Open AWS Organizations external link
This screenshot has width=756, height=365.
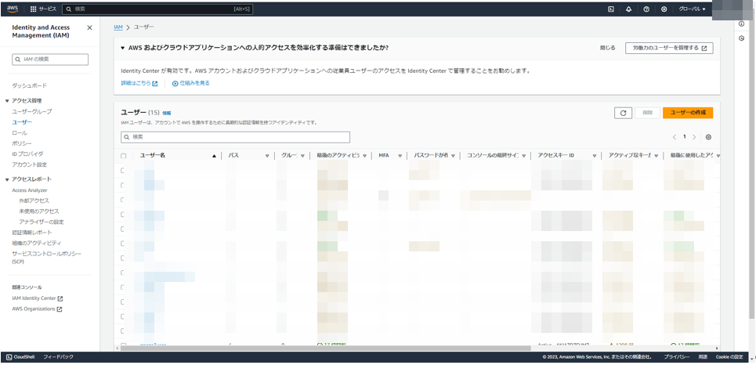coord(37,309)
